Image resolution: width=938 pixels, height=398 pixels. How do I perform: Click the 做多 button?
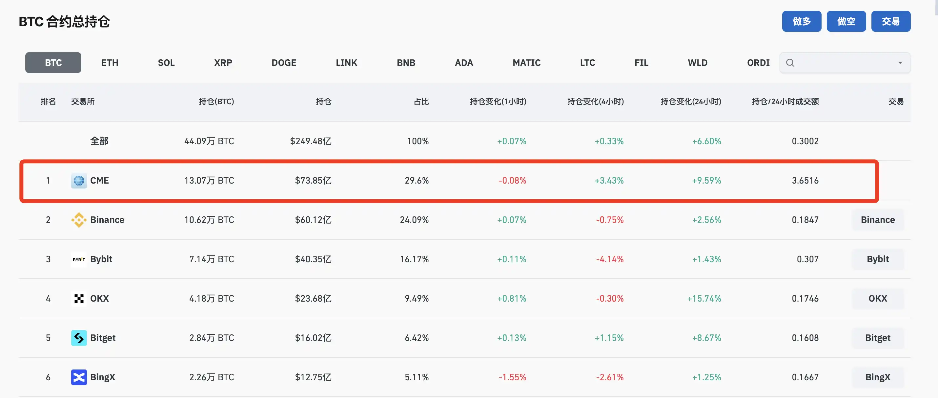click(x=802, y=22)
